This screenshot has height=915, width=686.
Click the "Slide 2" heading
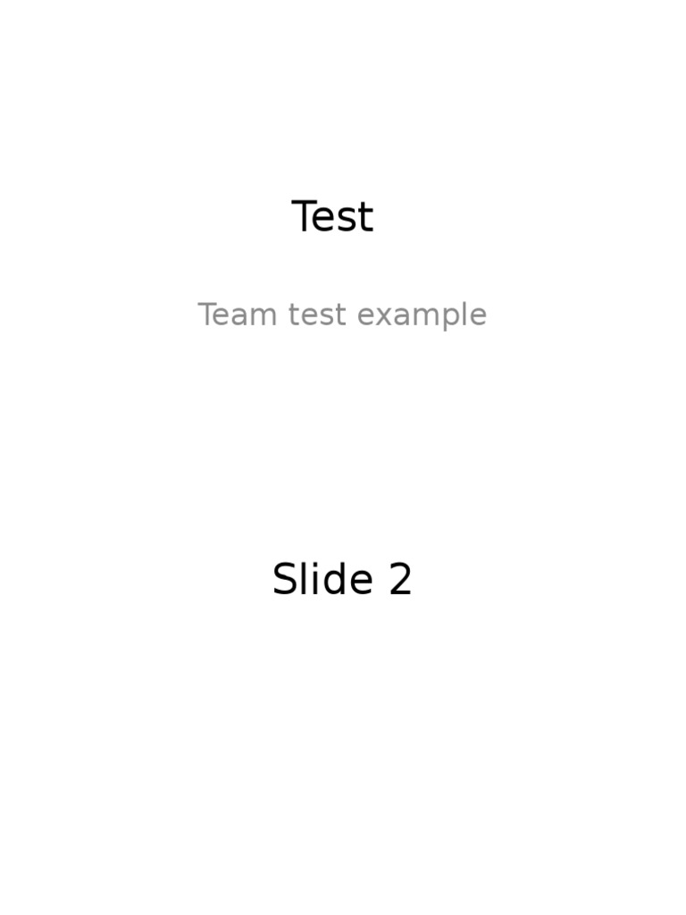(342, 580)
